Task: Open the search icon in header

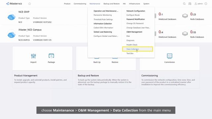Action: (x=184, y=4)
